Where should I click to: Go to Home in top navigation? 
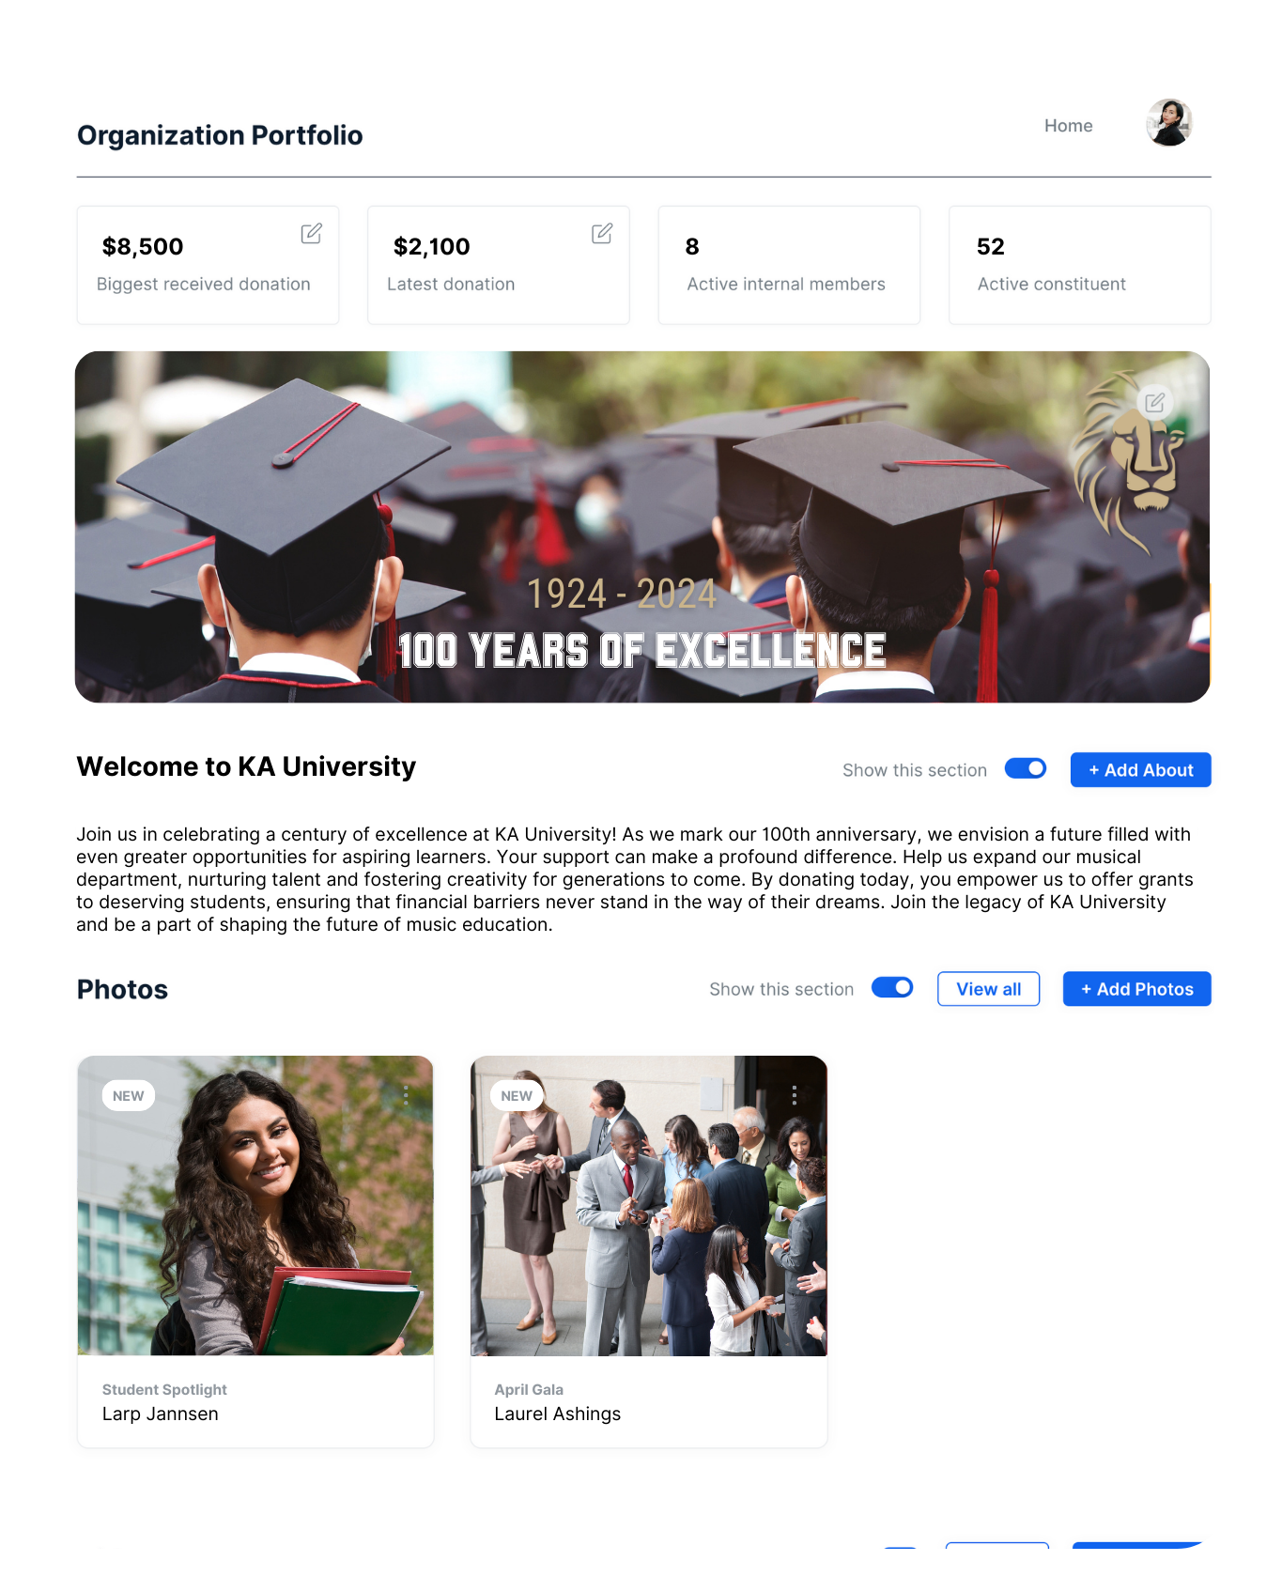(1068, 126)
